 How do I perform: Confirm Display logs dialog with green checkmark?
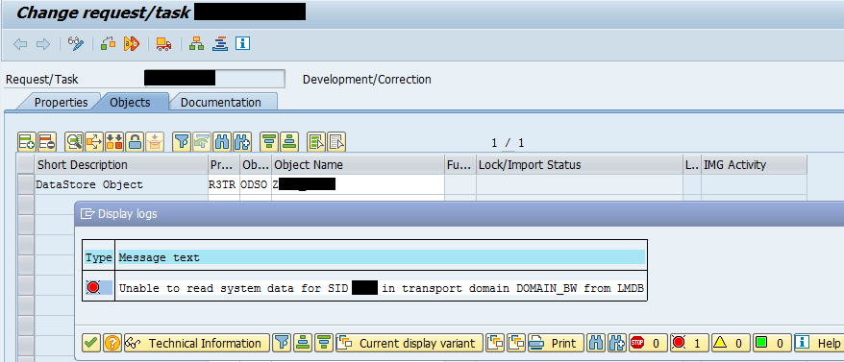point(91,343)
